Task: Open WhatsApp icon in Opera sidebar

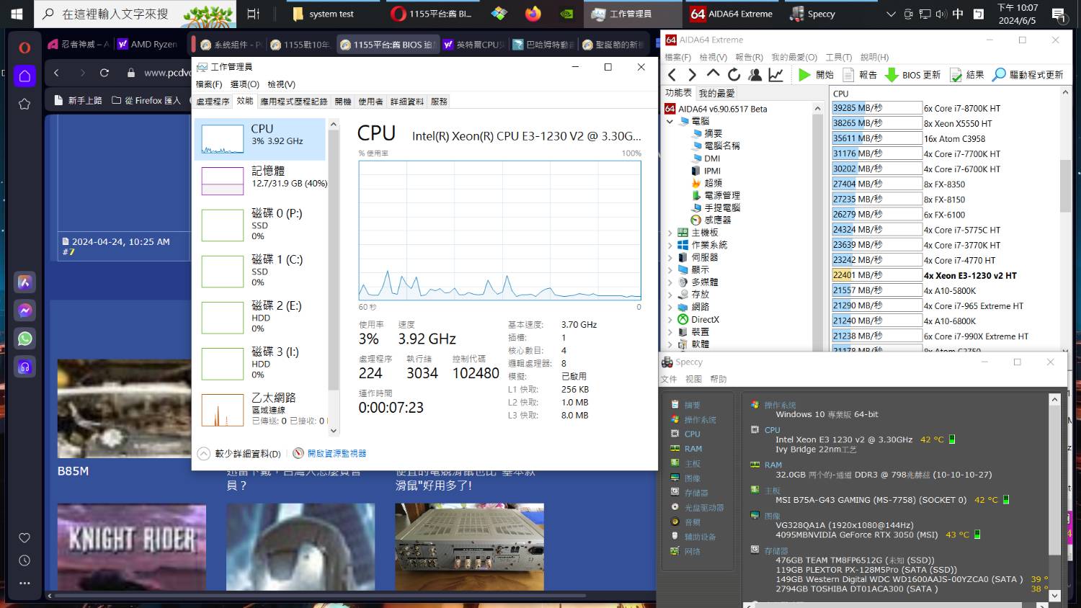Action: point(25,339)
